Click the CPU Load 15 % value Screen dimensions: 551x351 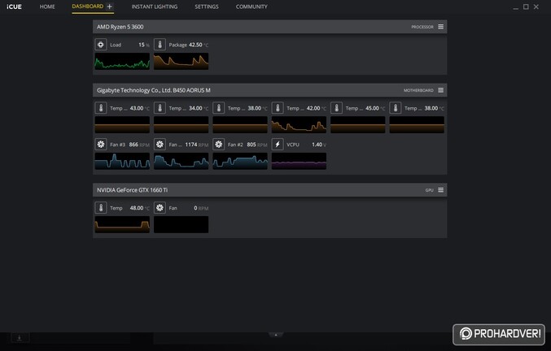pyautogui.click(x=144, y=45)
